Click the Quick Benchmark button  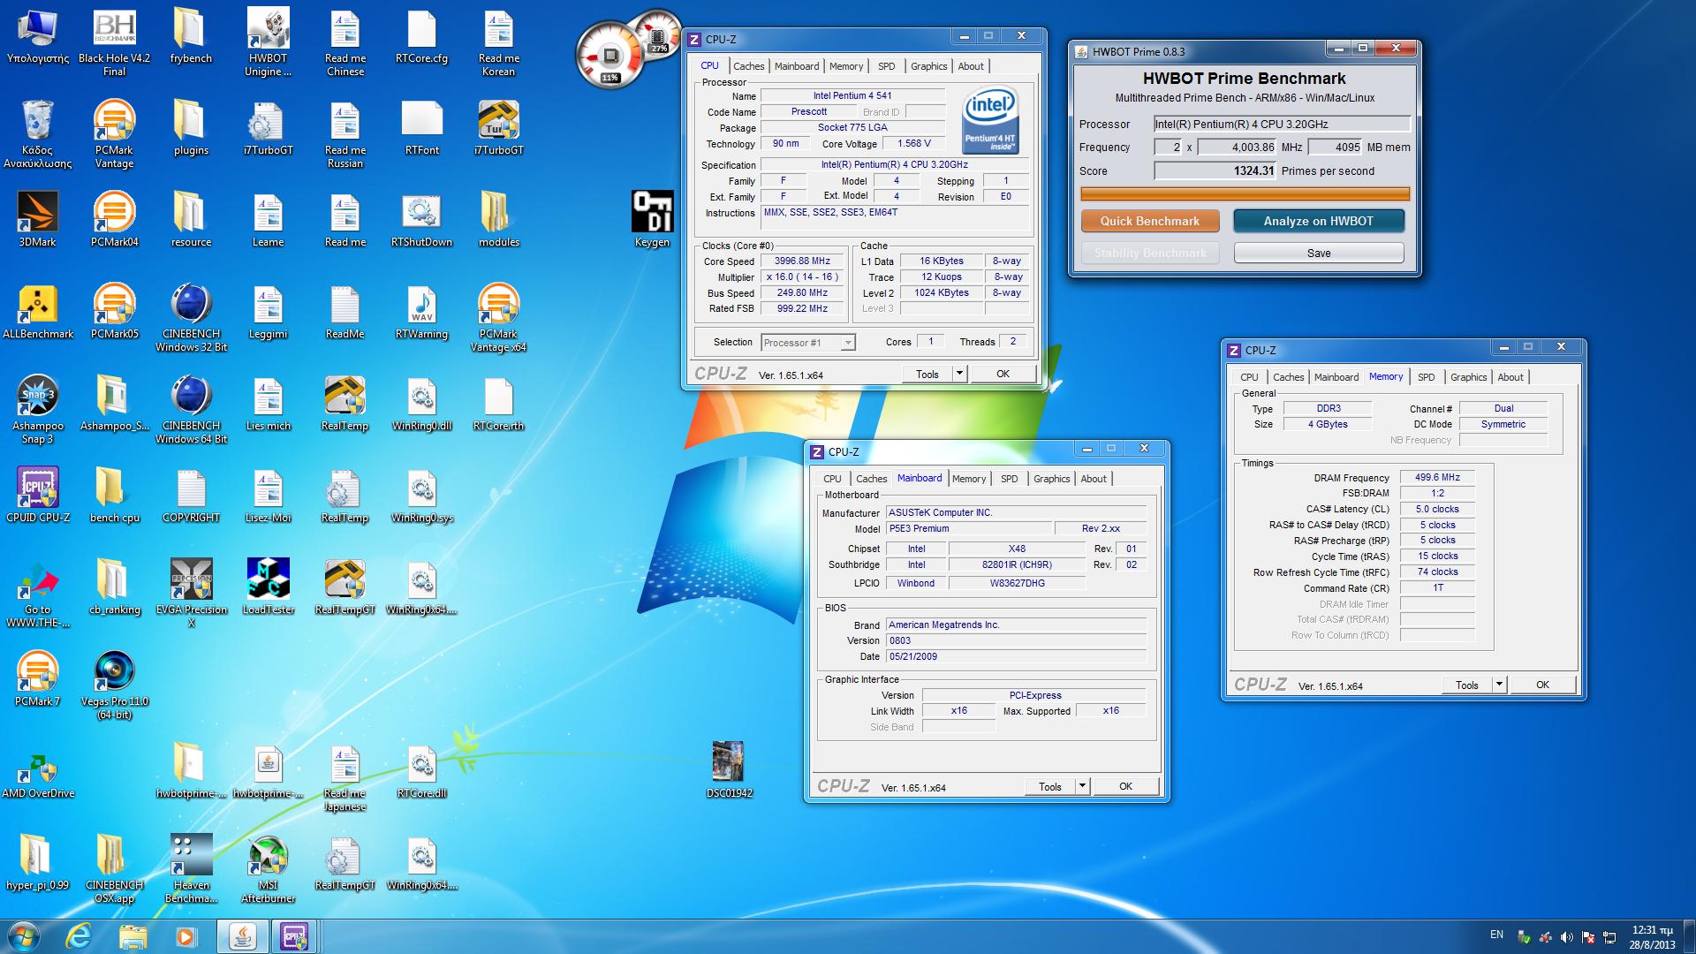pos(1150,221)
